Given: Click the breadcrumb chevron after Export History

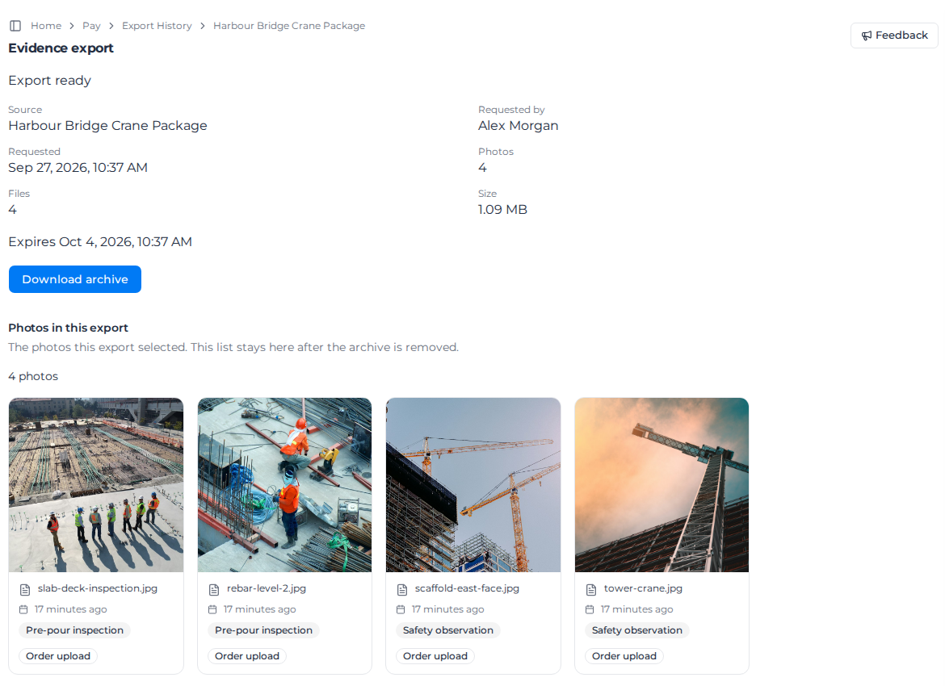Looking at the screenshot, I should (x=203, y=26).
